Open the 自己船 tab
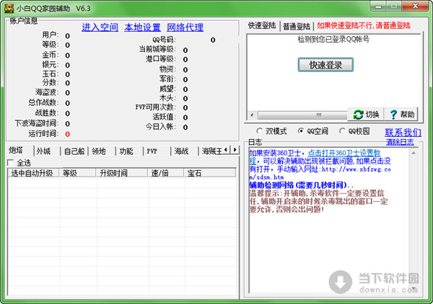 pos(74,151)
